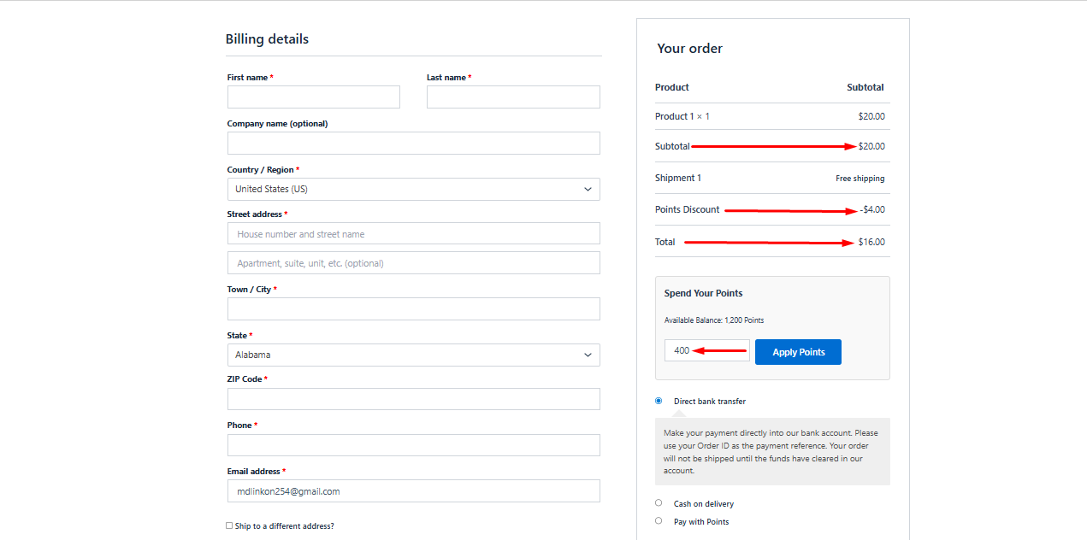Click the Total amount $16.00

[x=871, y=242]
